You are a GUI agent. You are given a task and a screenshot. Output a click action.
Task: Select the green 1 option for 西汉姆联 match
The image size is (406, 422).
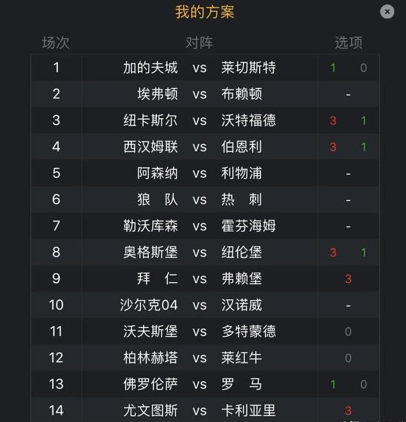point(364,147)
